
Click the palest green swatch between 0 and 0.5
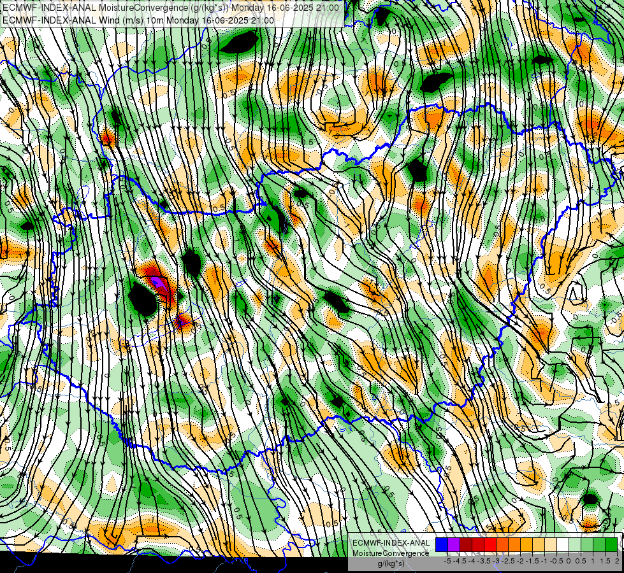(x=575, y=545)
